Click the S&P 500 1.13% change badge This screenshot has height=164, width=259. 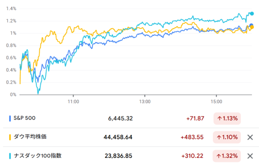pyautogui.click(x=227, y=118)
